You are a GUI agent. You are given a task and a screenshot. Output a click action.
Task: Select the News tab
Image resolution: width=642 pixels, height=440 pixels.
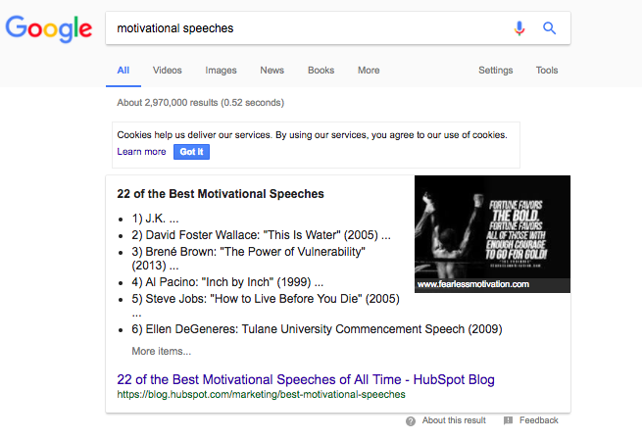click(x=272, y=71)
